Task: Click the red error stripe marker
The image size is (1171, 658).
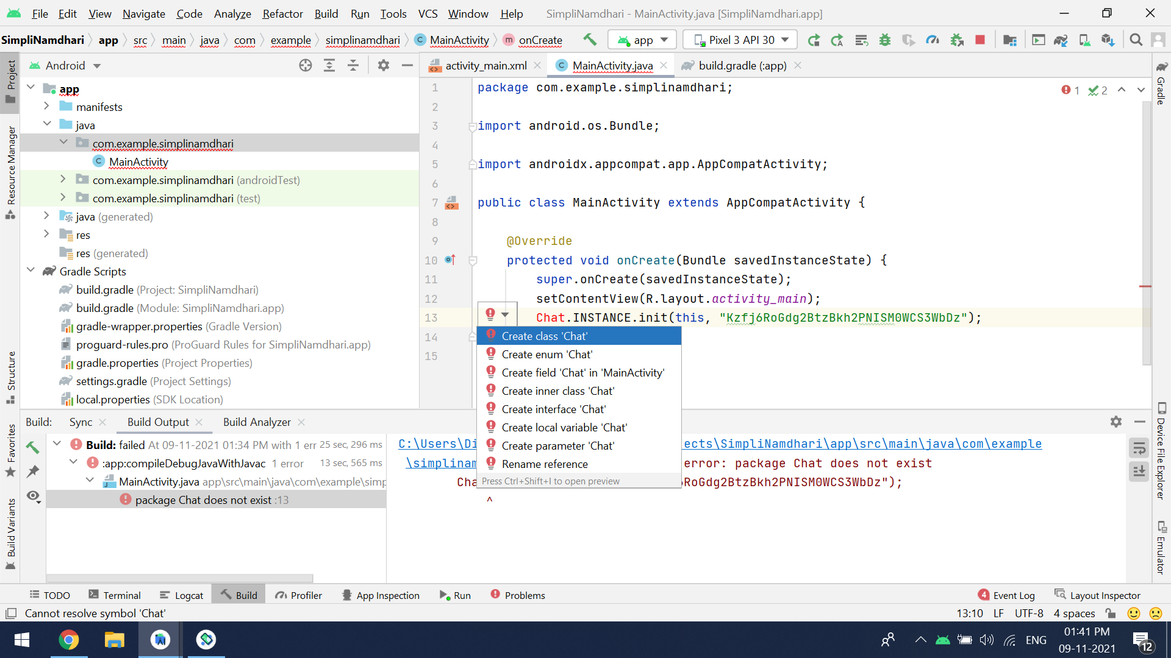Action: [x=1145, y=286]
